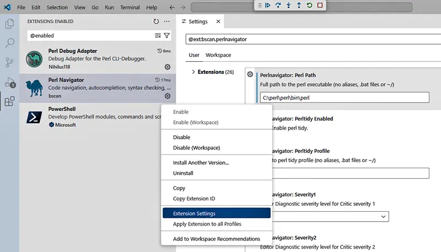The width and height of the screenshot is (441, 252).
Task: Choose Add to Workspace Recommendations
Action: coord(217,239)
